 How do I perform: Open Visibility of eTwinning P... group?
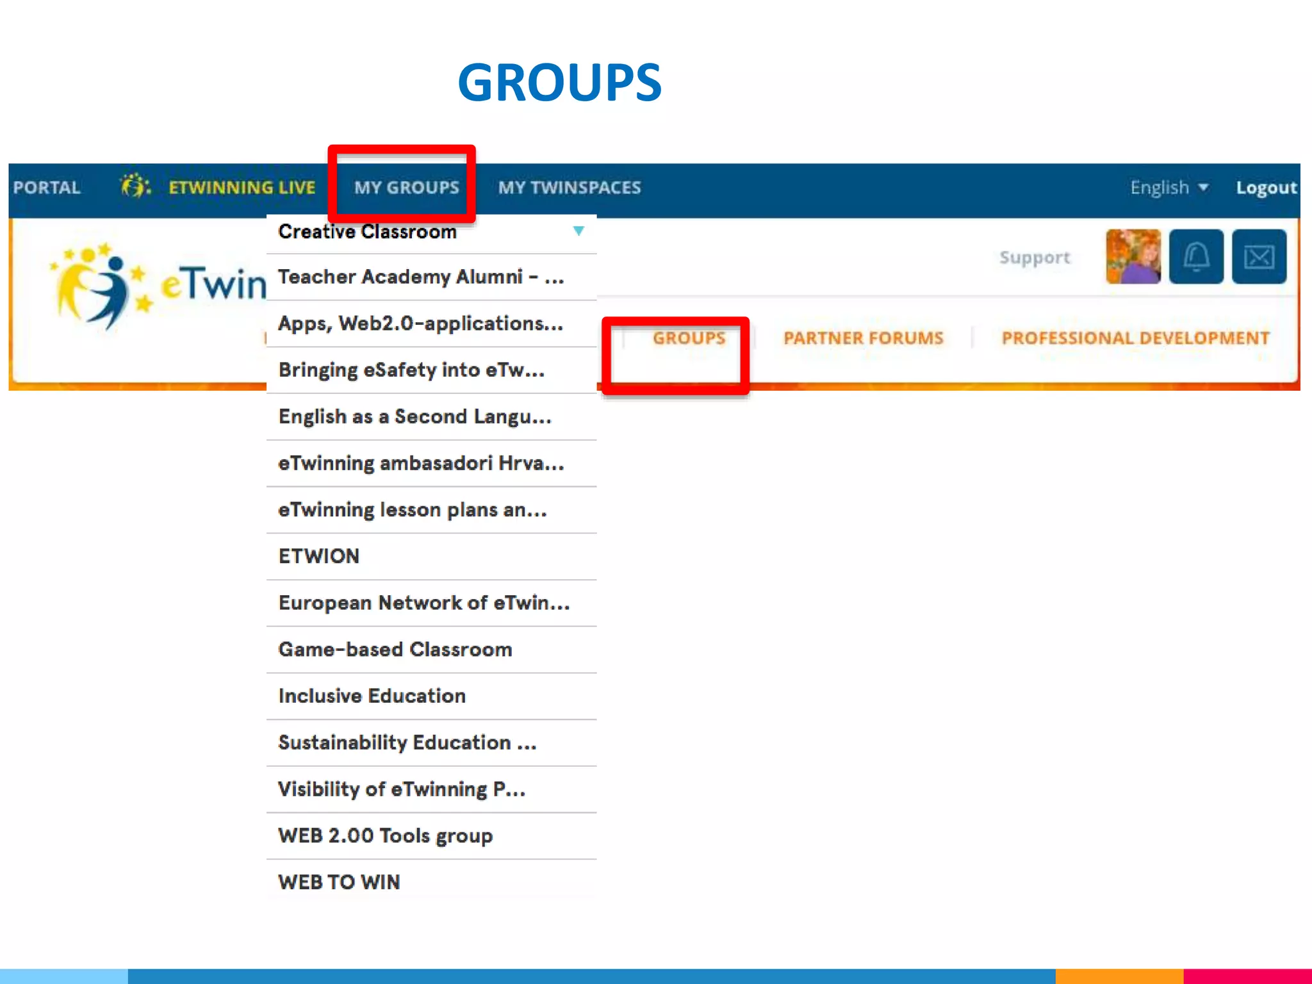pyautogui.click(x=431, y=789)
